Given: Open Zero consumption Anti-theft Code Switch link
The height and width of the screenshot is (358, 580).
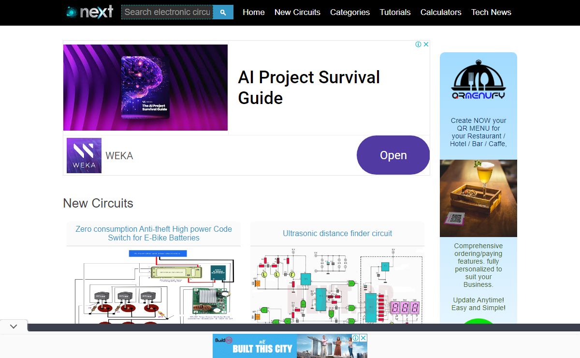Looking at the screenshot, I should coord(154,233).
